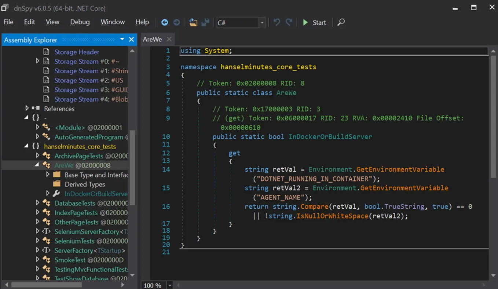Screen dimensions: 498x289
Task: Expand the DatabaseTests node
Action: [x=38, y=203]
